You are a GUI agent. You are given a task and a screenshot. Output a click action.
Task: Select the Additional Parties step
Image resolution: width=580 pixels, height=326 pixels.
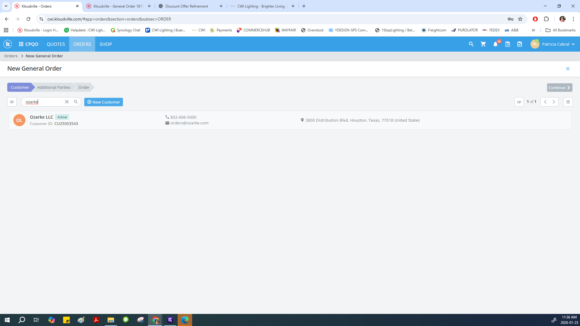click(53, 87)
